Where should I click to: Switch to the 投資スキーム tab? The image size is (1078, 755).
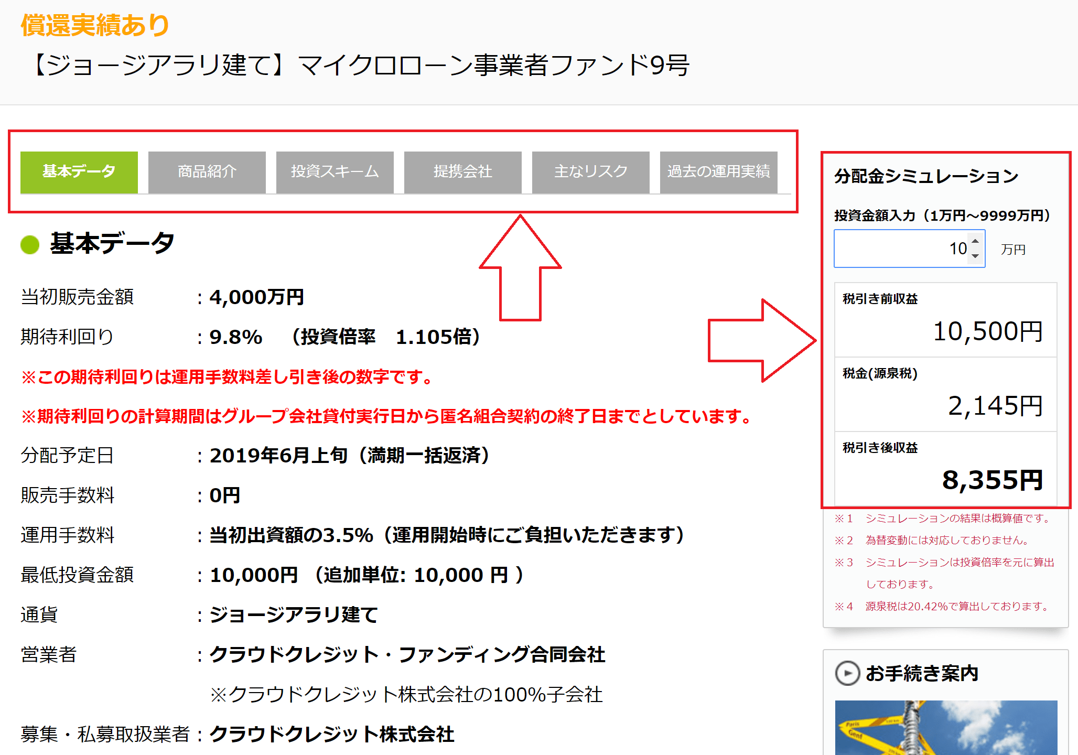[x=335, y=172]
